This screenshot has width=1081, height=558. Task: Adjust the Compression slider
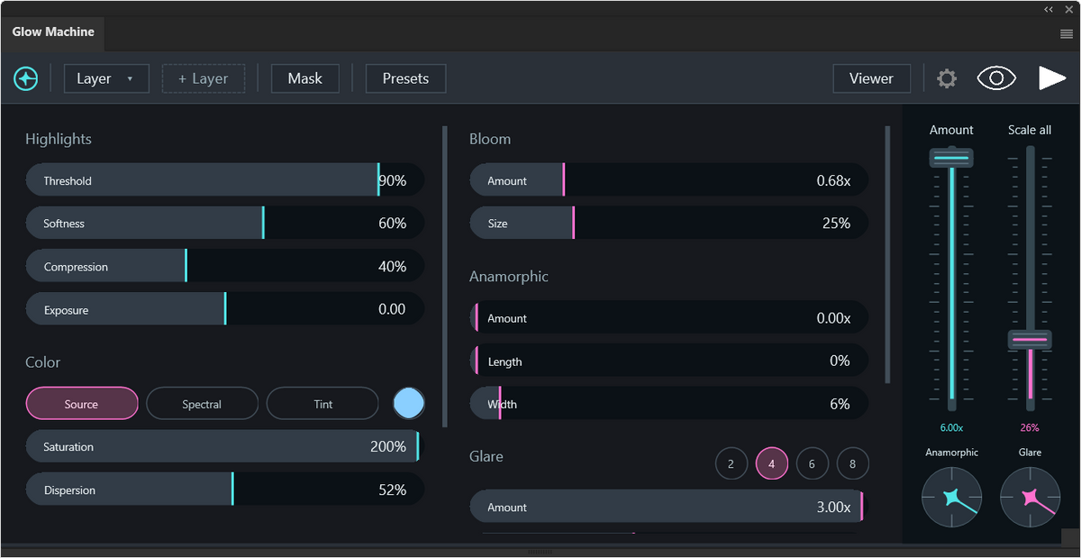click(x=224, y=266)
